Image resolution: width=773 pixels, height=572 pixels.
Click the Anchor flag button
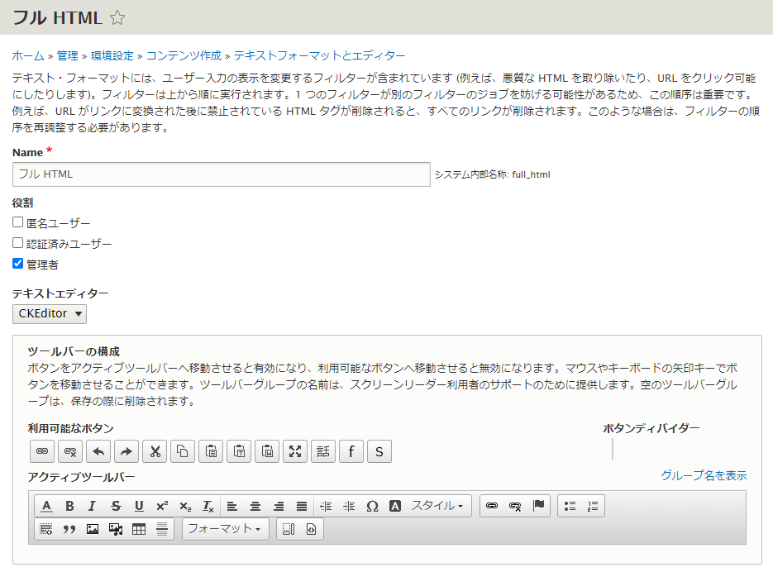click(538, 506)
